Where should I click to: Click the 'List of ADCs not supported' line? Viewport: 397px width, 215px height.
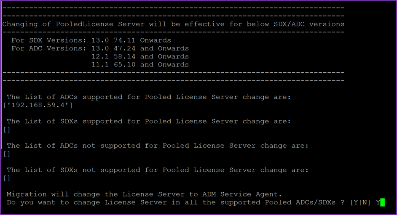[158, 146]
